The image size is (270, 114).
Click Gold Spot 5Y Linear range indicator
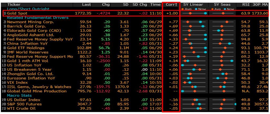194,13
